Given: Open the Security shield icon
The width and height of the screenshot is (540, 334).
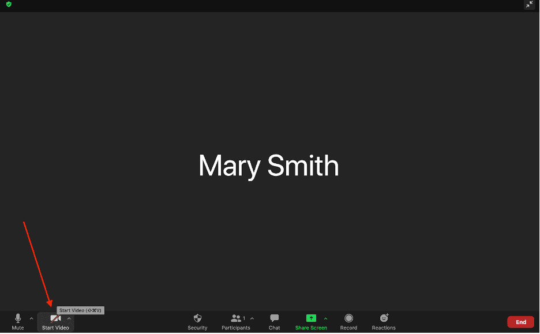Looking at the screenshot, I should click(197, 318).
